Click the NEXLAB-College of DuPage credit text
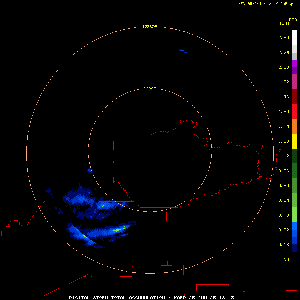The image size is (300, 300). 268,4
